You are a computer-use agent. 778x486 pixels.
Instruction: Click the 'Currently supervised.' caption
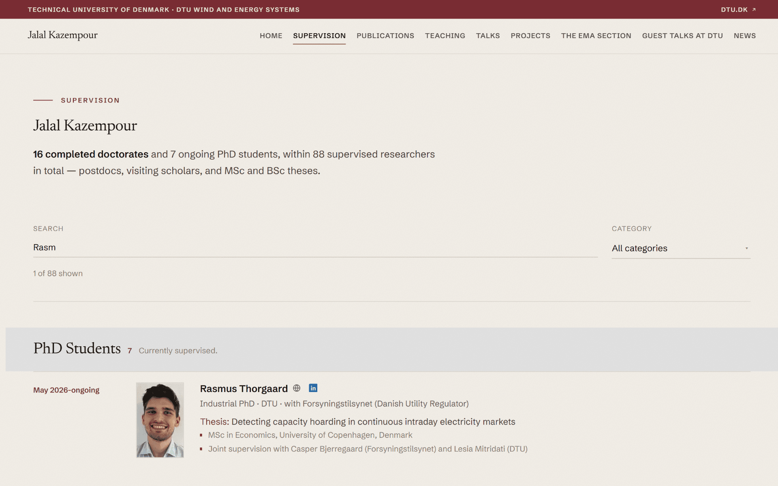click(x=178, y=351)
